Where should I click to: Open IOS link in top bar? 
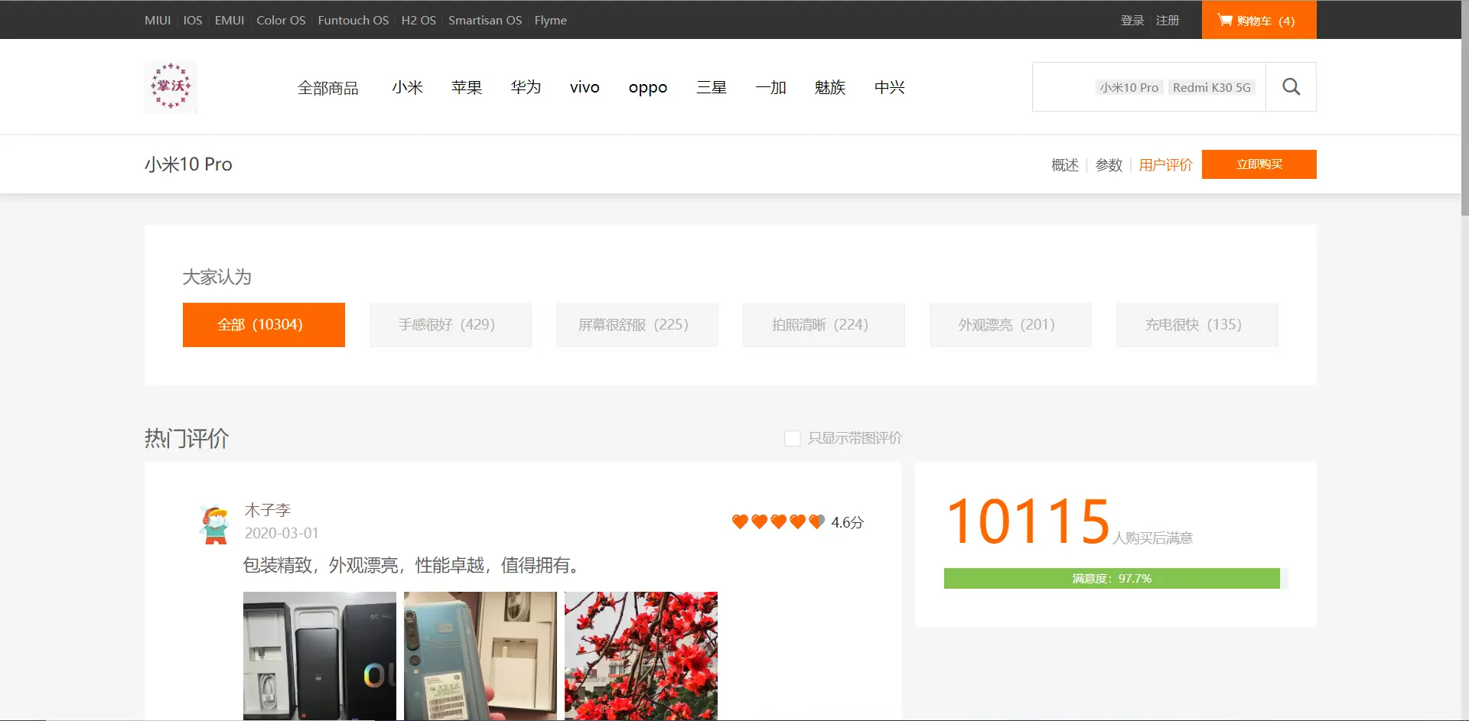pyautogui.click(x=193, y=20)
